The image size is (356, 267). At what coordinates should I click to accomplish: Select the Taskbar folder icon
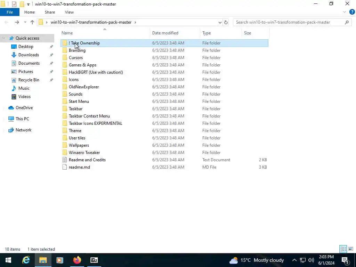point(65,108)
